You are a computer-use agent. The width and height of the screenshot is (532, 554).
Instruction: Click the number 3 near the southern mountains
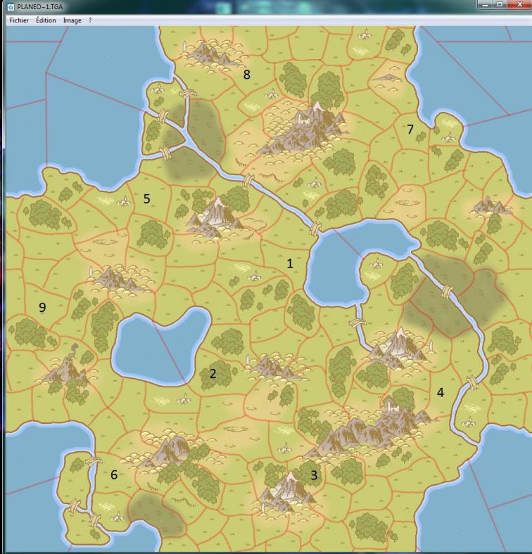point(314,475)
